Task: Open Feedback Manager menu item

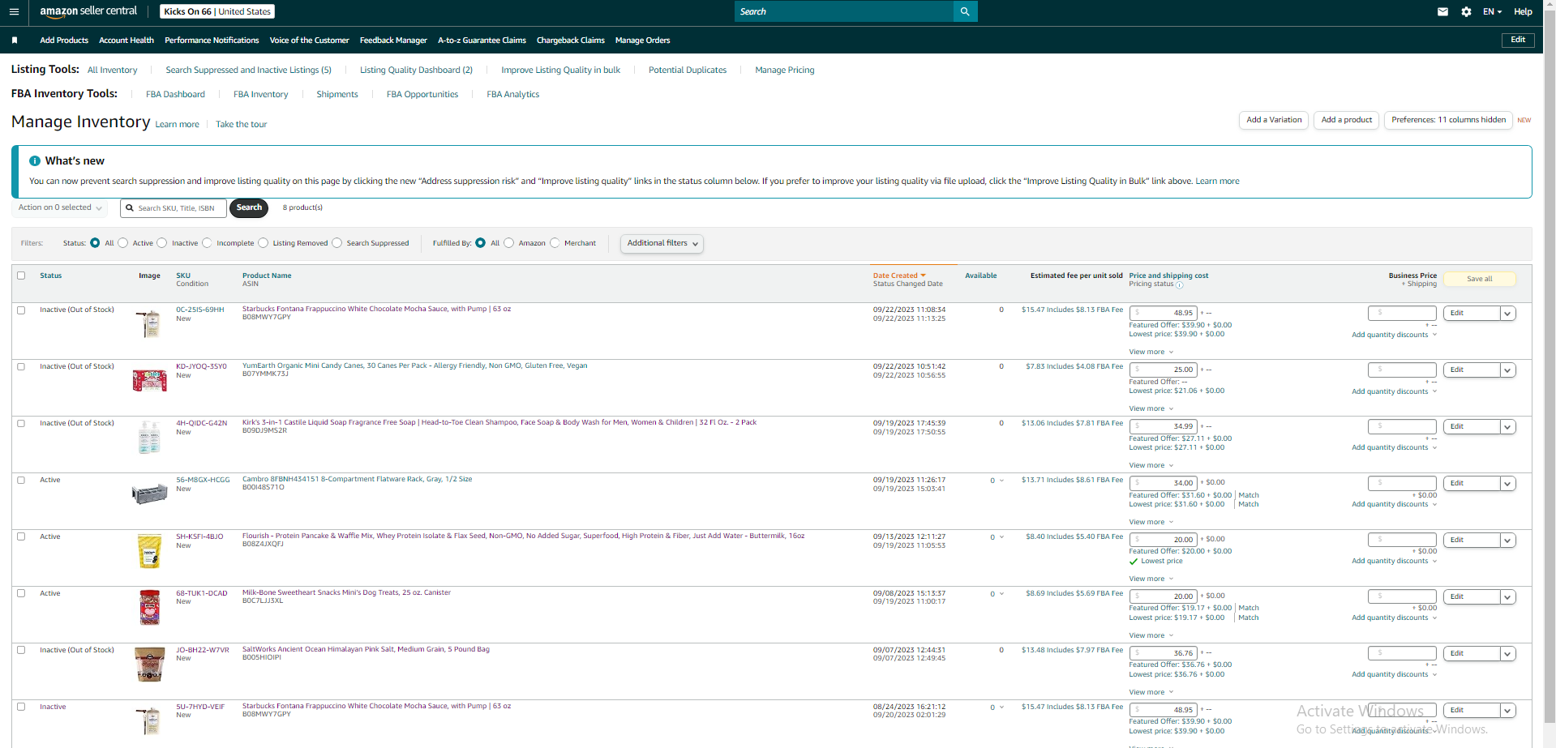Action: click(x=393, y=41)
